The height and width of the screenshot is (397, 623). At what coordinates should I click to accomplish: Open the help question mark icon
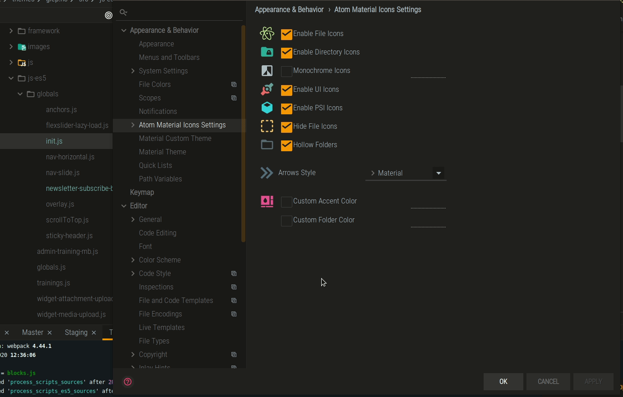click(x=128, y=382)
